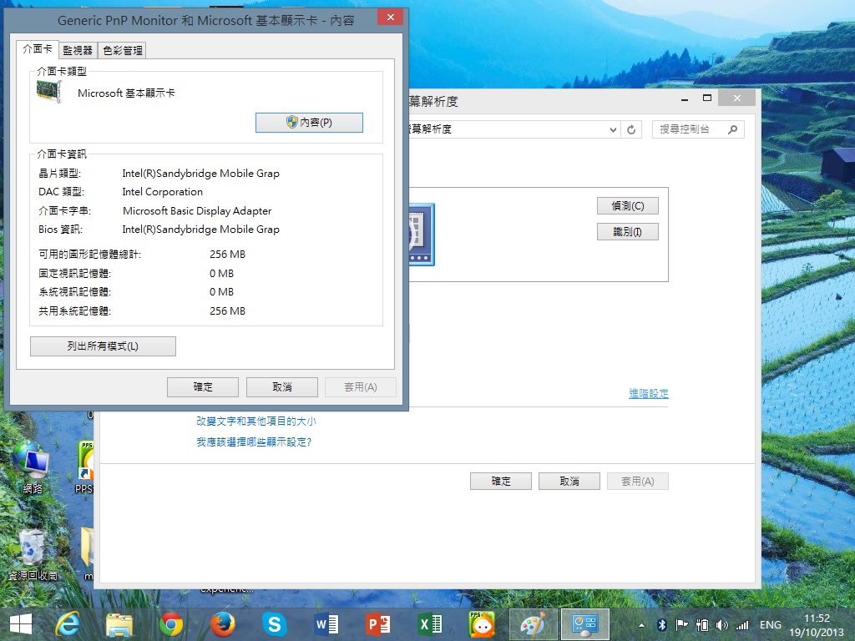This screenshot has height=641, width=855.
Task: Open the PPS app on taskbar
Action: tap(482, 624)
